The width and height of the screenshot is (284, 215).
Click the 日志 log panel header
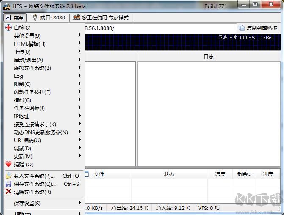click(x=209, y=57)
